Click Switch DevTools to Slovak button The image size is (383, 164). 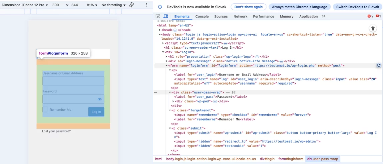coord(357,7)
